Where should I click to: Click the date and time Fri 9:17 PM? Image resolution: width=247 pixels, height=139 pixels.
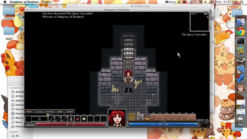230,2
